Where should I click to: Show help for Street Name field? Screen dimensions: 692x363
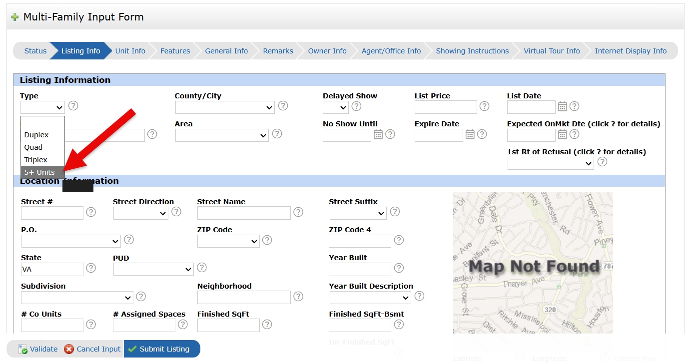[x=298, y=212]
